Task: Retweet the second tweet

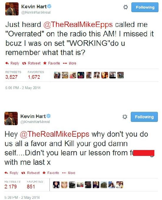Action: pos(30,173)
